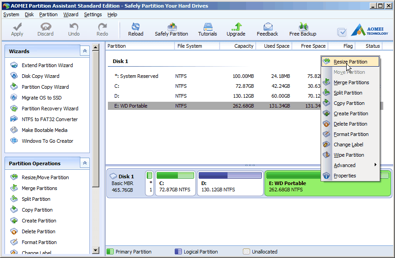Select the D: logical partition bar block
395x258 pixels.
(230, 183)
